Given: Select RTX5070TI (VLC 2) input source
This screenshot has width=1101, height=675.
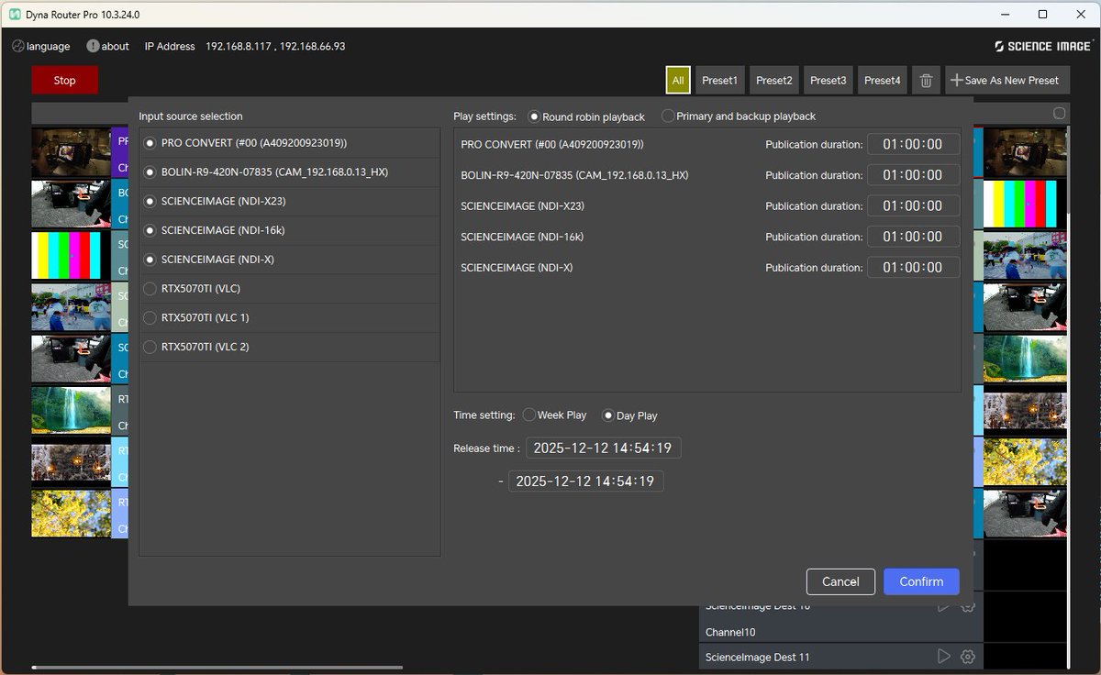Looking at the screenshot, I should [x=150, y=347].
